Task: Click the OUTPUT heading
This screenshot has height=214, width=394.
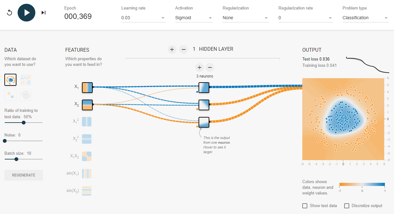Action: tap(312, 50)
